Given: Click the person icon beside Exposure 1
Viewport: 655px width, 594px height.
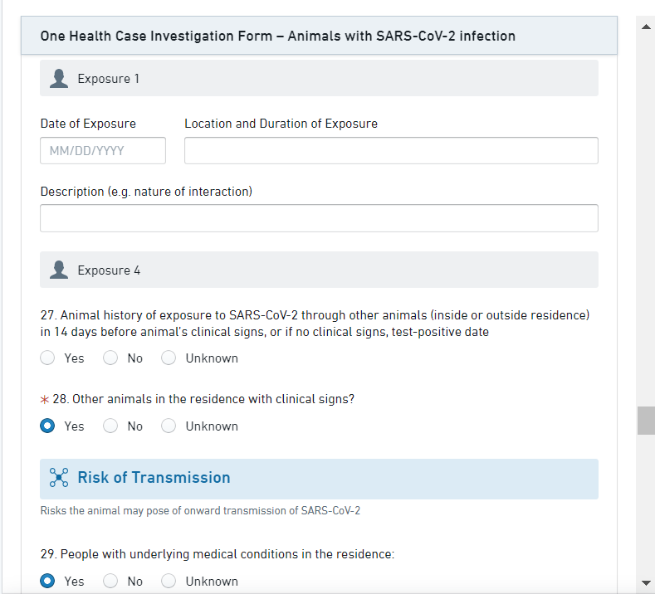Looking at the screenshot, I should 59,79.
